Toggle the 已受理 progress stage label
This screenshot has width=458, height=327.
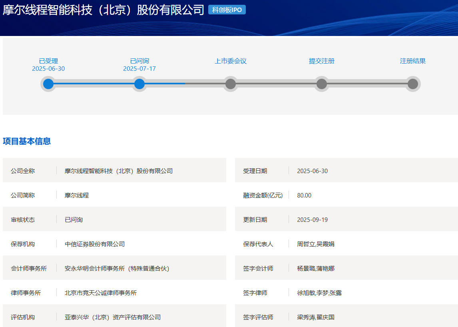click(48, 61)
